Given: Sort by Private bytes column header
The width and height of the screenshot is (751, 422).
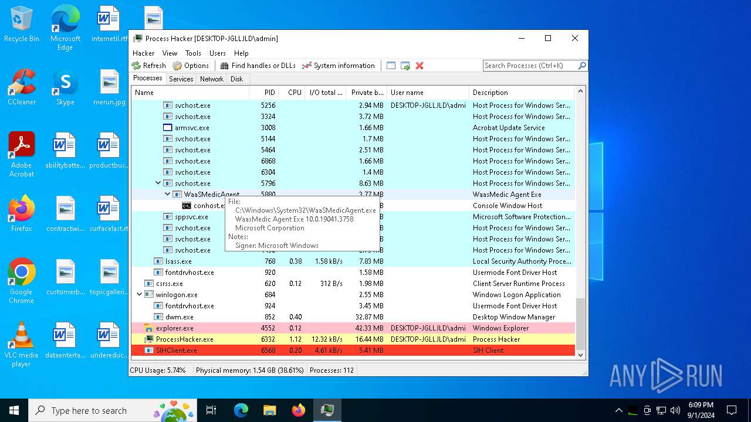Looking at the screenshot, I should coord(367,93).
